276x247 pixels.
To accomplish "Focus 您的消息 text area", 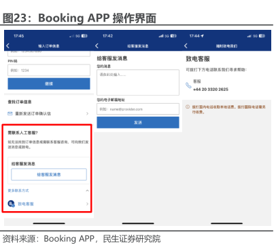I will [x=138, y=82].
